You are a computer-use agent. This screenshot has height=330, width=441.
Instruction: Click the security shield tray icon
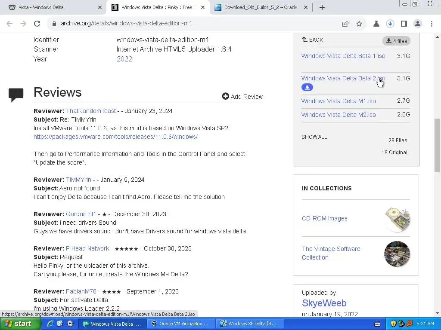click(x=393, y=324)
